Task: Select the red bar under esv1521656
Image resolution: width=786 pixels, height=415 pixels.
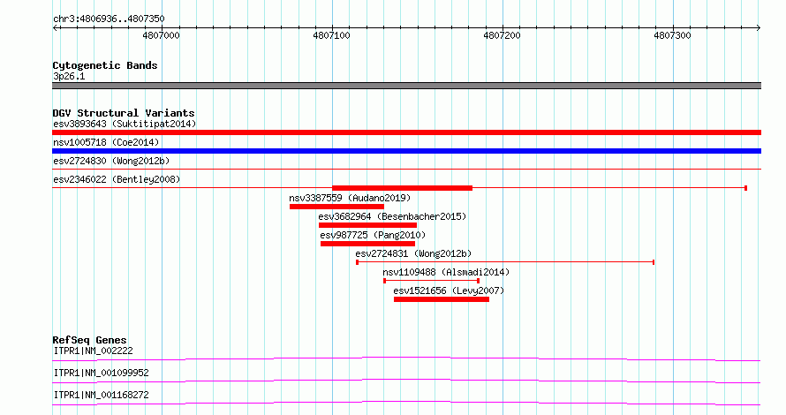Action: tap(442, 299)
